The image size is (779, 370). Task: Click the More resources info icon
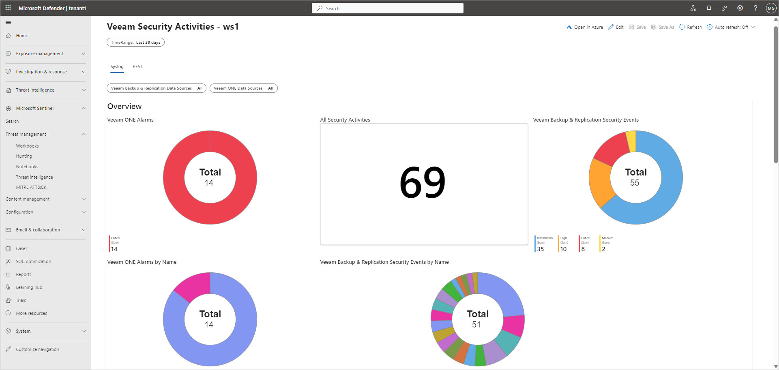point(8,313)
